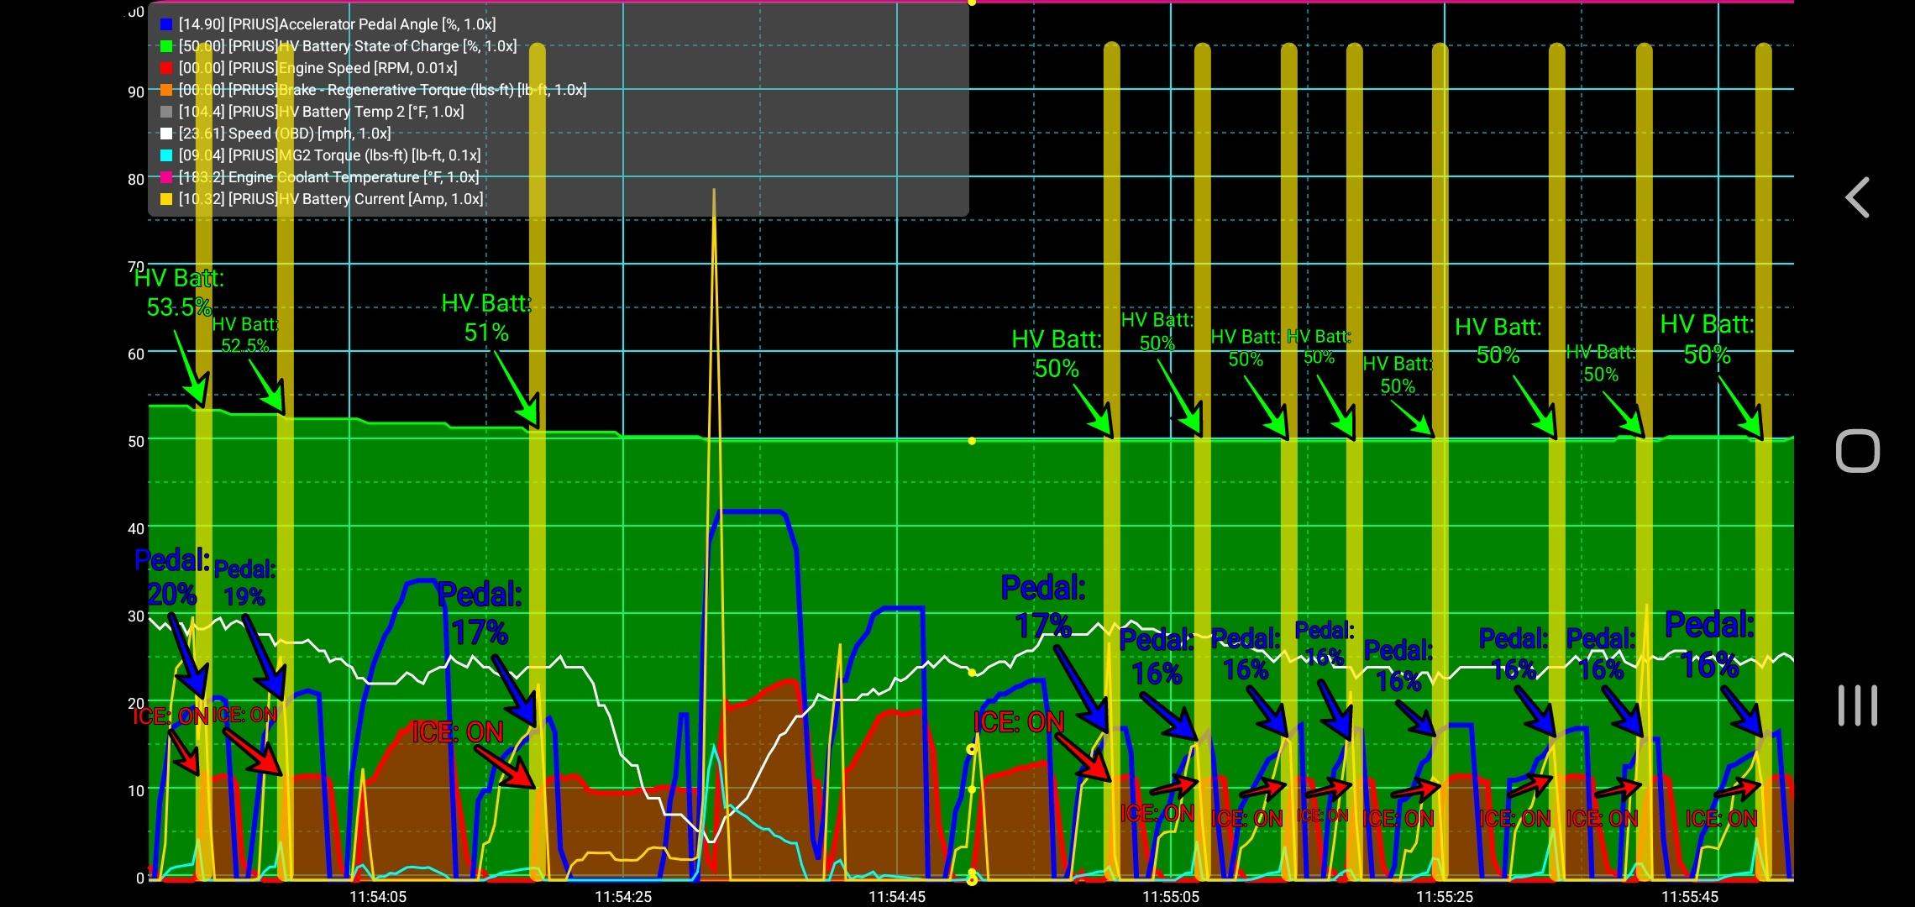Click the 11:54:05 time axis label
Viewport: 1915px width, 907px height.
click(x=378, y=896)
